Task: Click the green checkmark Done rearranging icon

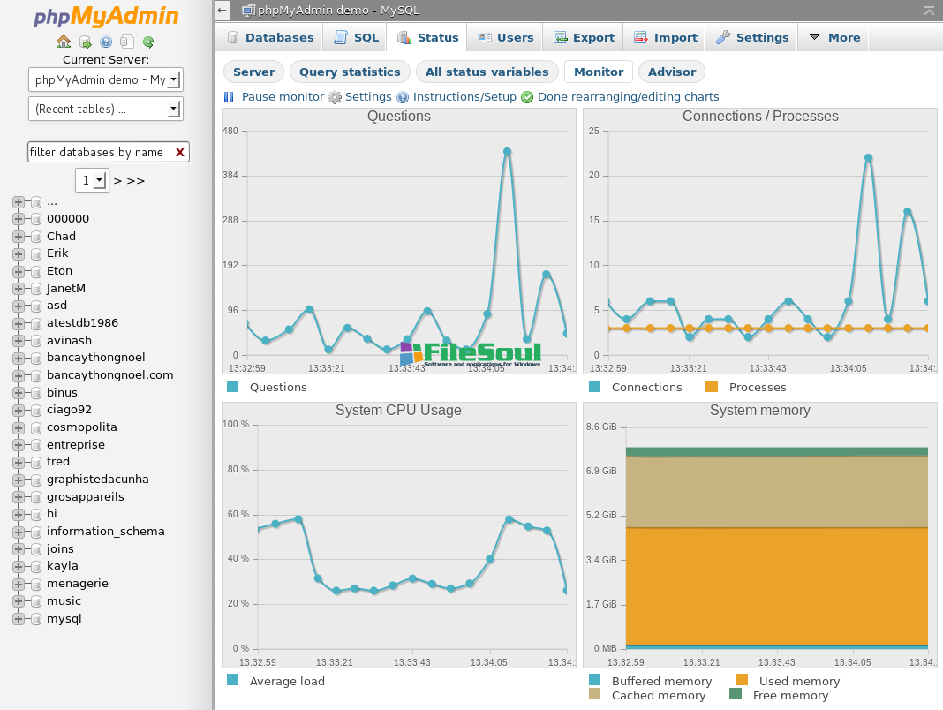Action: pos(527,97)
